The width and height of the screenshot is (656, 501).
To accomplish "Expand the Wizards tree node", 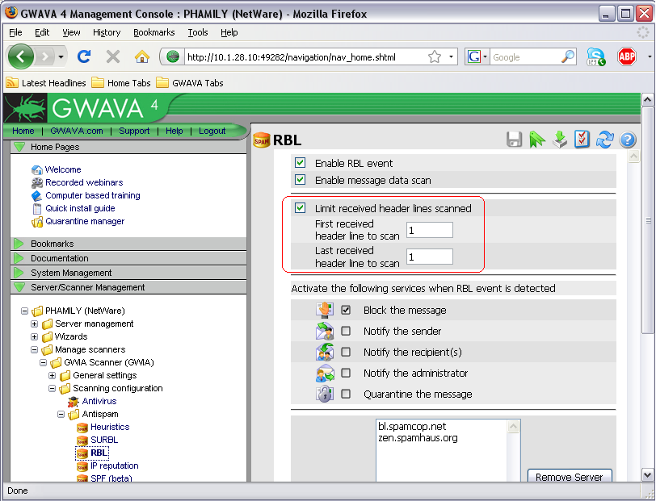I will point(34,336).
